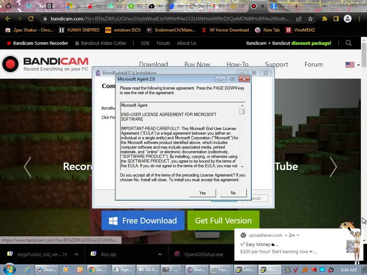Expand the uploadhaven.com notification chevron
367x275 pixels.
tap(298, 235)
